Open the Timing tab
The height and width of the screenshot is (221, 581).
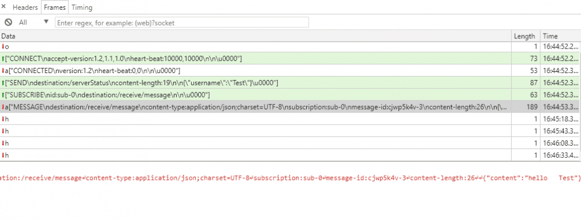tap(82, 8)
